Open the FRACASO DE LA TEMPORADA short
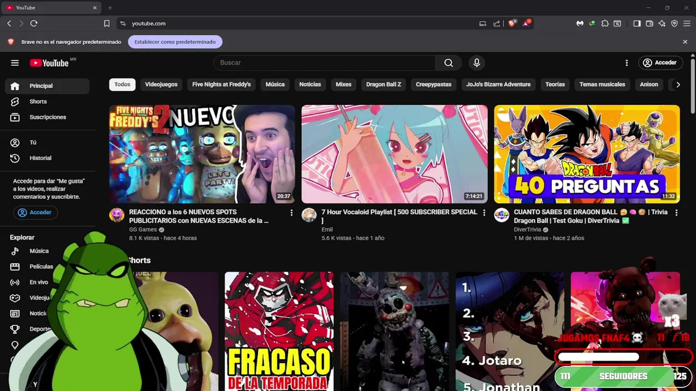This screenshot has height=391, width=696. [x=279, y=331]
